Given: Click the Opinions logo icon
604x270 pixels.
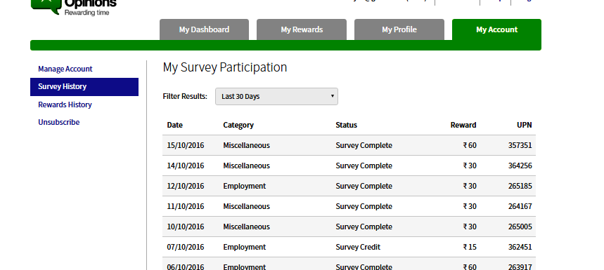Looking at the screenshot, I should [46, 6].
